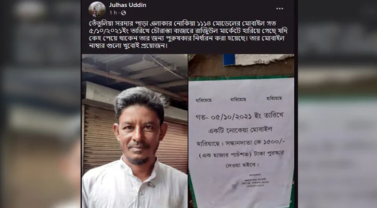
Task: Open the right photo of the lost notice
Action: [x=241, y=131]
